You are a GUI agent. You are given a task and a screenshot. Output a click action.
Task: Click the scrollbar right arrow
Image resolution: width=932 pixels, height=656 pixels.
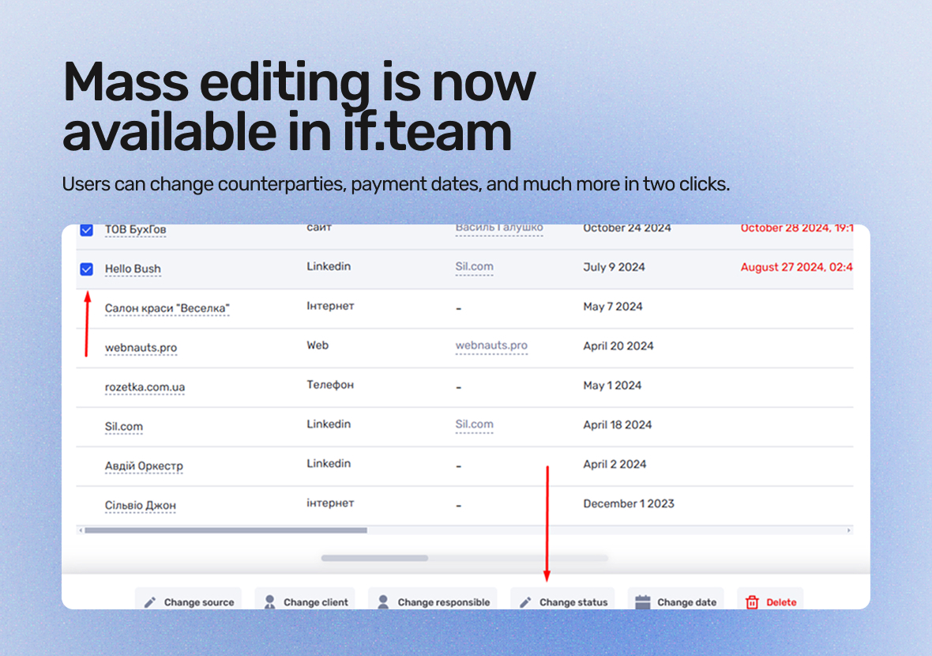click(849, 530)
